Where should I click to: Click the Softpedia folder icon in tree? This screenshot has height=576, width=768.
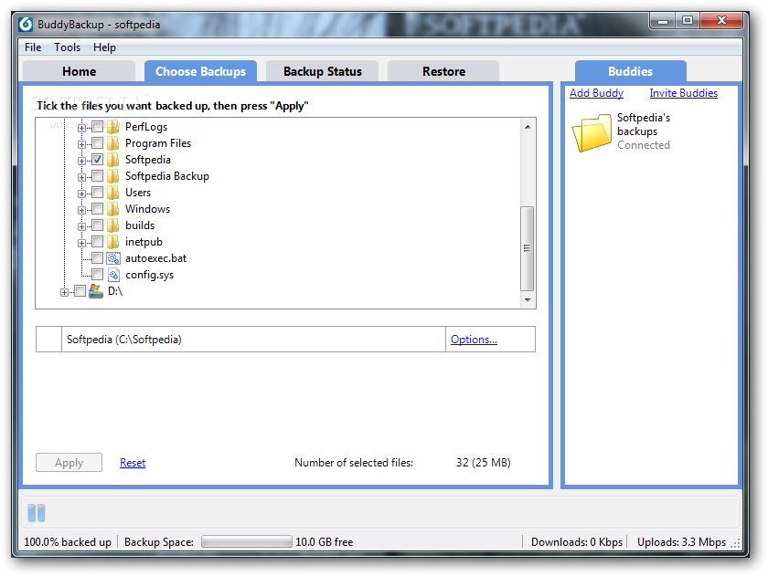point(113,160)
